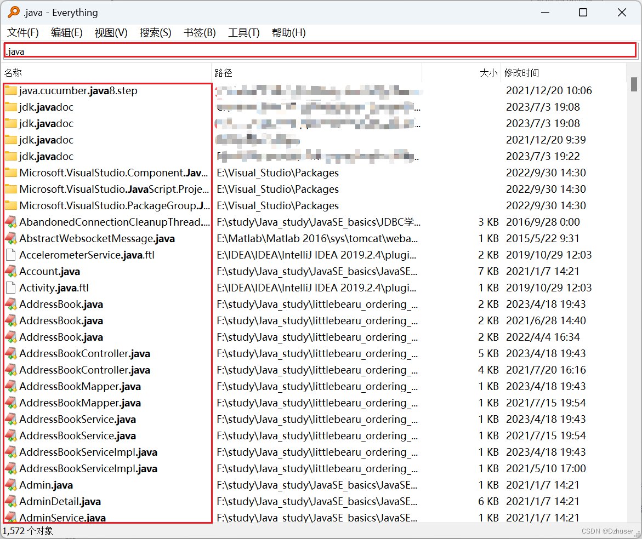Select folder icon of Microsoft.VisualStudio.Component.Jav...
The height and width of the screenshot is (539, 642).
point(11,173)
